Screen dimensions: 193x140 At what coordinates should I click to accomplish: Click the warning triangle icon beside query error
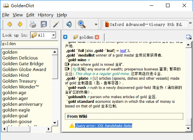coord(72,126)
